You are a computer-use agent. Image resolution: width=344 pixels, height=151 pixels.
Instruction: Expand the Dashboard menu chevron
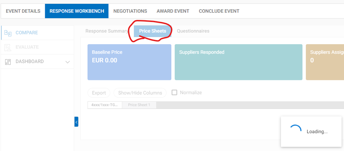67,62
